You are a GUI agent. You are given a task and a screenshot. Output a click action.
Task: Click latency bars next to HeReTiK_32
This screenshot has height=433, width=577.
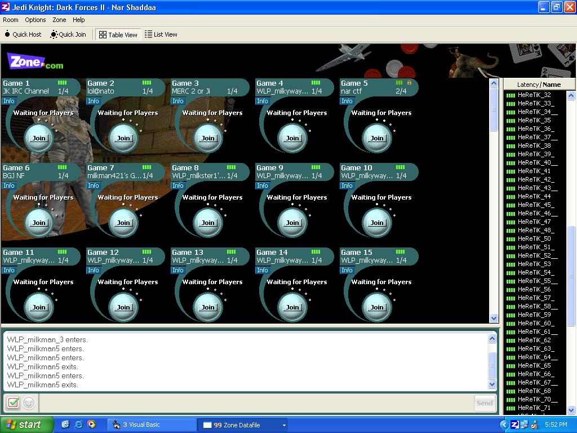[x=511, y=95]
